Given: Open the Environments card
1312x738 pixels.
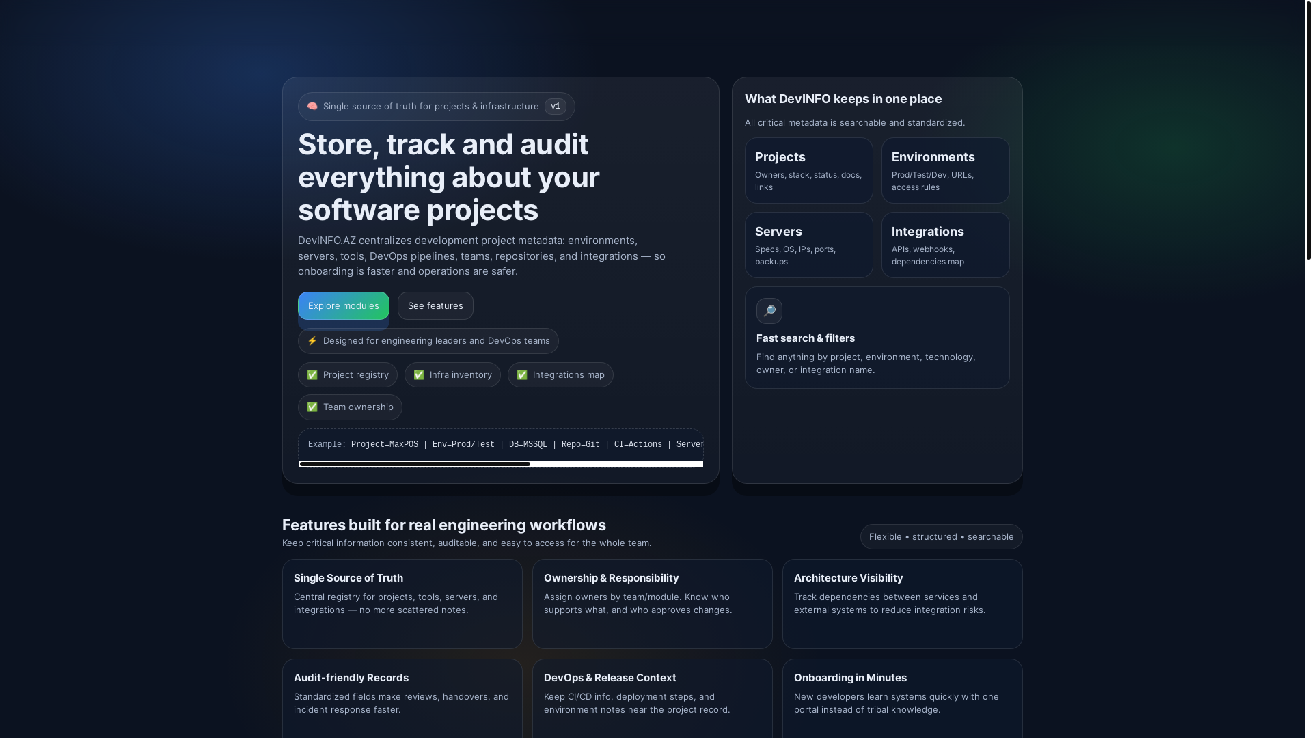Looking at the screenshot, I should [x=946, y=171].
